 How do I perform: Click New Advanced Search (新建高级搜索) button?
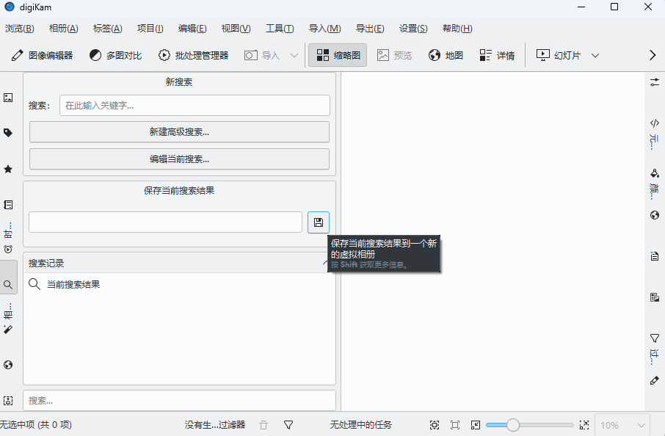pos(179,132)
